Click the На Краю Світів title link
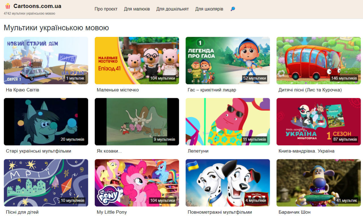The width and height of the screenshot is (363, 220). [x=23, y=90]
